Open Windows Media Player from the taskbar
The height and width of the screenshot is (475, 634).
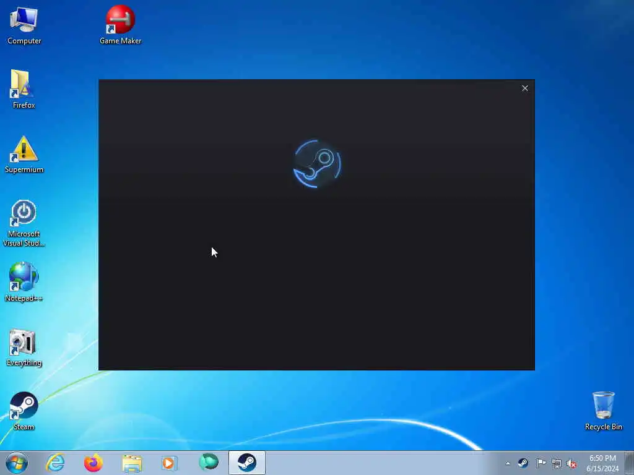pos(170,463)
